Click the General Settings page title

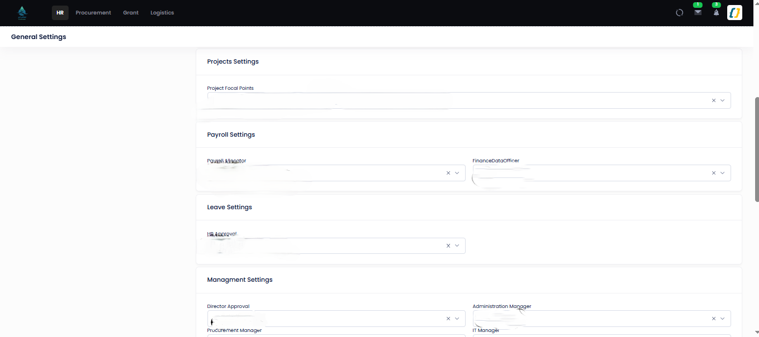coord(38,37)
